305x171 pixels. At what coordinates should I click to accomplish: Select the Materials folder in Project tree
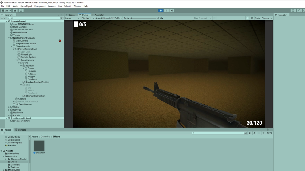tap(15, 165)
